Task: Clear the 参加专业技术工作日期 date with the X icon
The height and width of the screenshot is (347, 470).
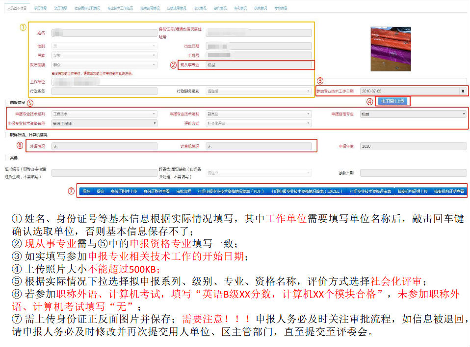Action: [x=463, y=91]
